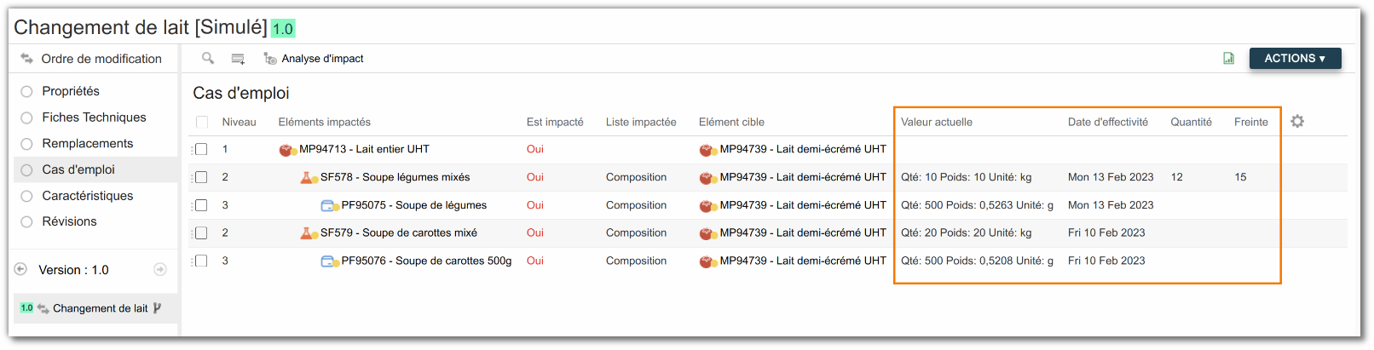Run the Analyse d'impact tool

(314, 59)
